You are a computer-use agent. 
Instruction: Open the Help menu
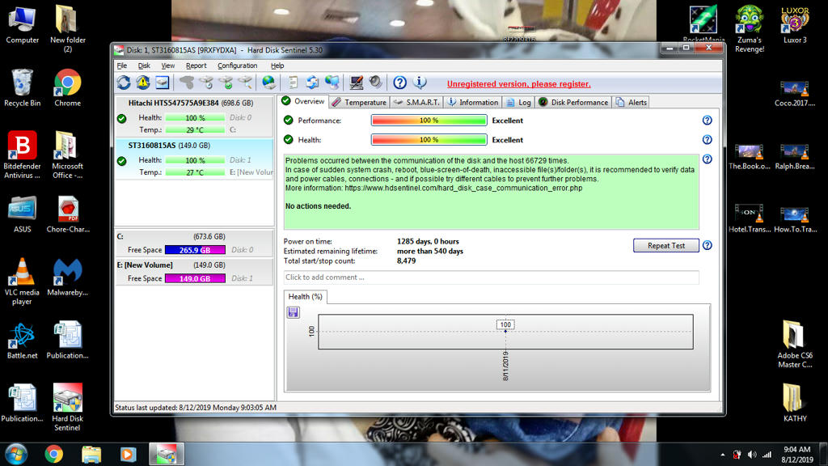coord(277,66)
